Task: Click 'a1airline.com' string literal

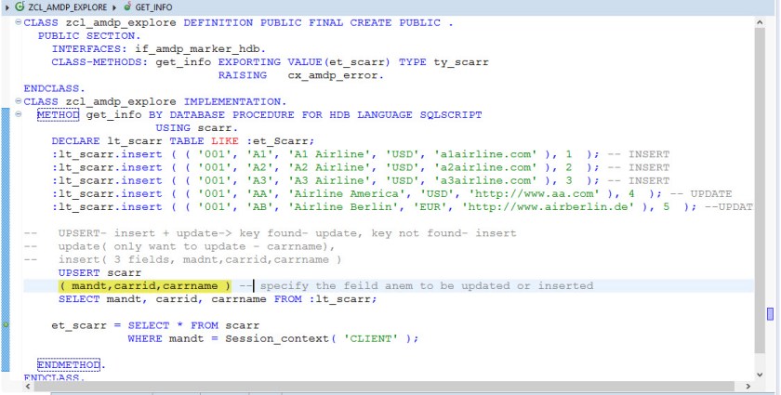Action: (485, 154)
